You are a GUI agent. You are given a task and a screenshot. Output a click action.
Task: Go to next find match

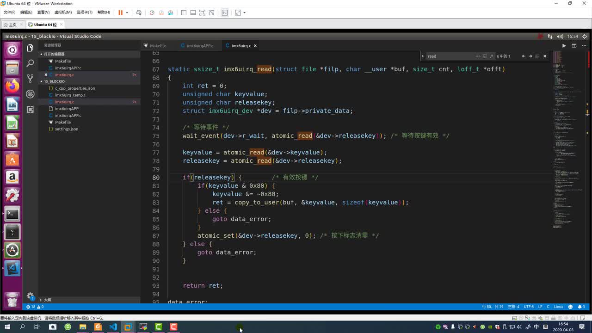[530, 56]
